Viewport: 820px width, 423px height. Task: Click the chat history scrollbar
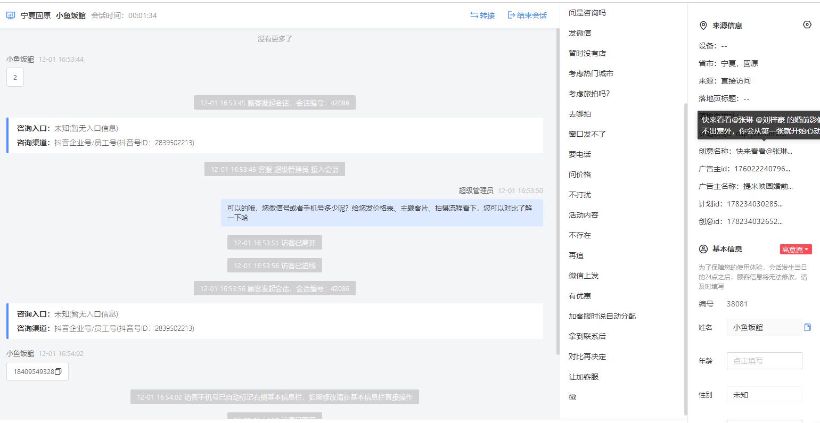tap(557, 192)
